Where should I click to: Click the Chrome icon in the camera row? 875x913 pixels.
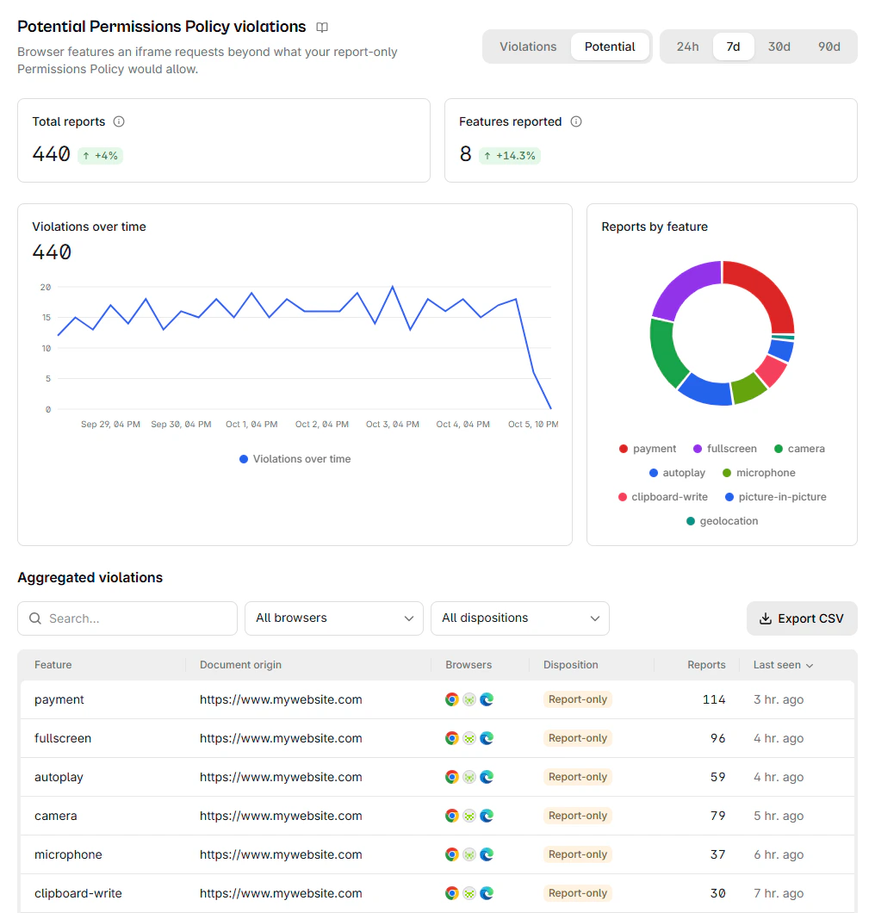click(452, 816)
